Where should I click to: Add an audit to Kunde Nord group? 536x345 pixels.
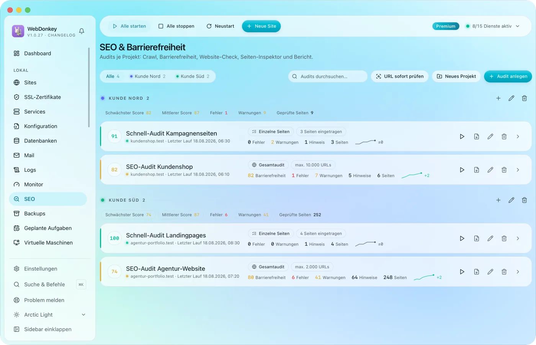[x=498, y=98]
